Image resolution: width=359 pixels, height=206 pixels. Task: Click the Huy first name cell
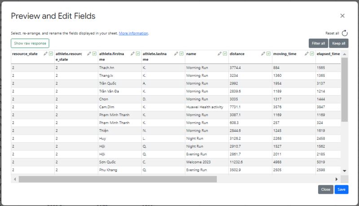(x=120, y=139)
